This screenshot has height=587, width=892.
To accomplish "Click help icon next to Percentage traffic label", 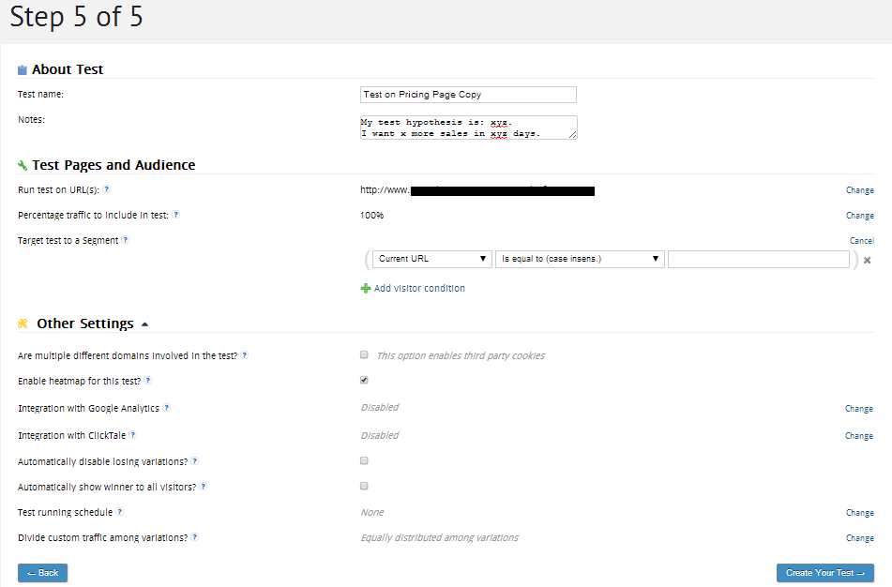I will (x=175, y=215).
